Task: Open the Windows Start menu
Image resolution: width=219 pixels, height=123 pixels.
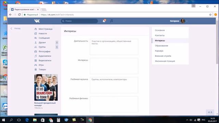Action: pos(3,120)
